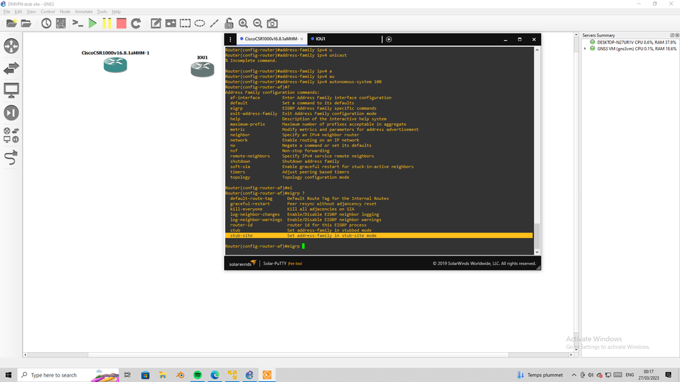The height and width of the screenshot is (382, 680).
Task: Add a new Solar-PuTTY session tab
Action: click(x=389, y=39)
